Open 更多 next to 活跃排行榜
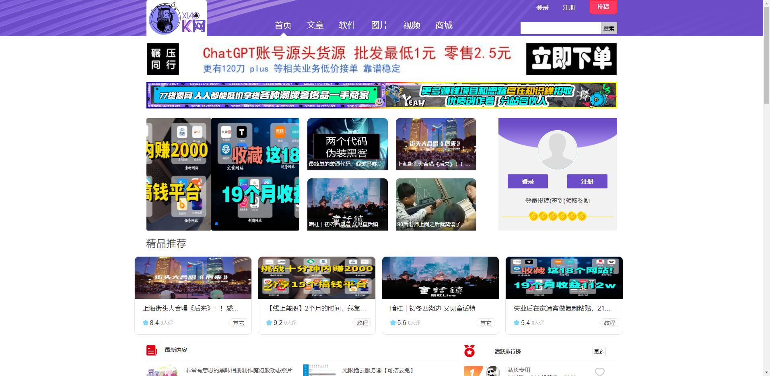Viewport: 770px width, 376px height. click(x=598, y=351)
